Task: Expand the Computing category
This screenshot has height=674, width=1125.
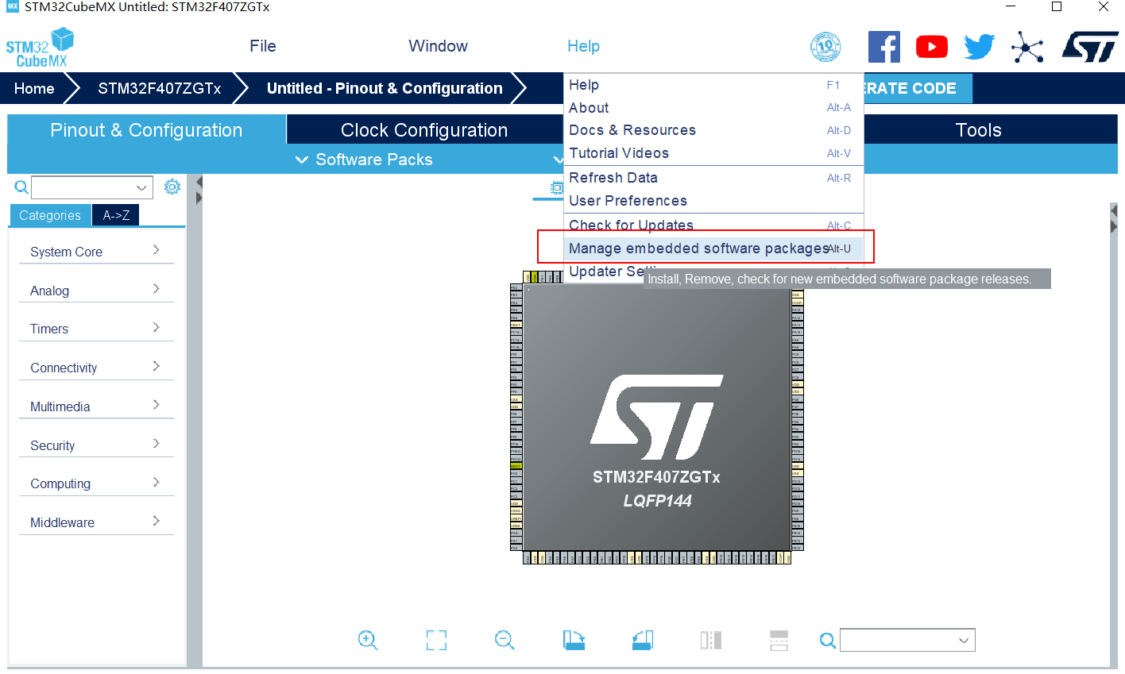Action: point(96,483)
